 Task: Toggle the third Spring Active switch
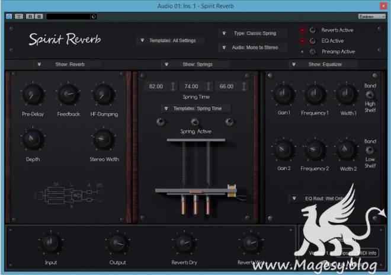click(x=229, y=121)
